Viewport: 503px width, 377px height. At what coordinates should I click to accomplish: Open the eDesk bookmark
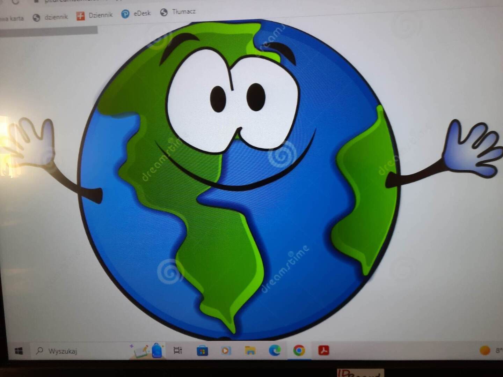pos(136,13)
